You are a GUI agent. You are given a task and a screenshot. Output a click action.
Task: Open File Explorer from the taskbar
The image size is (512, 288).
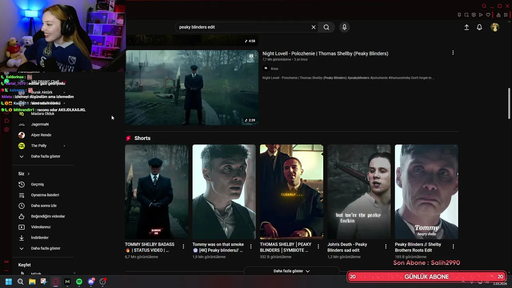pos(32,282)
